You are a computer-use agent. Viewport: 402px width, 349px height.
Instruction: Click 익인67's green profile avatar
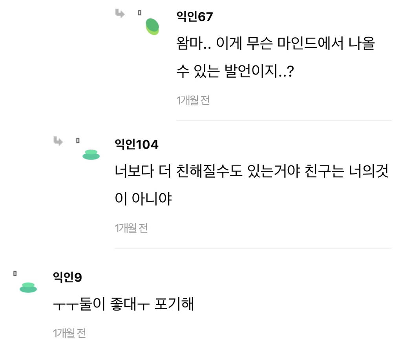[152, 26]
